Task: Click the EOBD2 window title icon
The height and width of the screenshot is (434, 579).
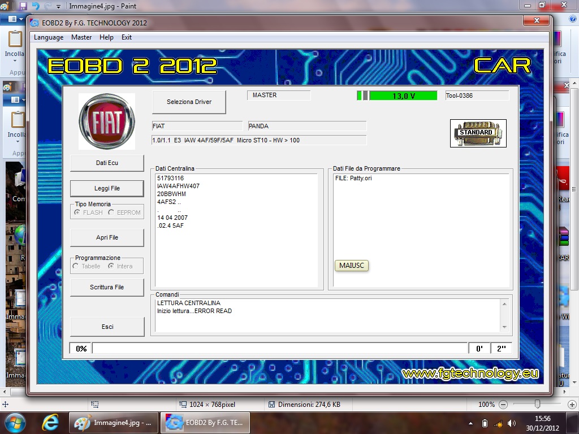Action: coord(34,23)
